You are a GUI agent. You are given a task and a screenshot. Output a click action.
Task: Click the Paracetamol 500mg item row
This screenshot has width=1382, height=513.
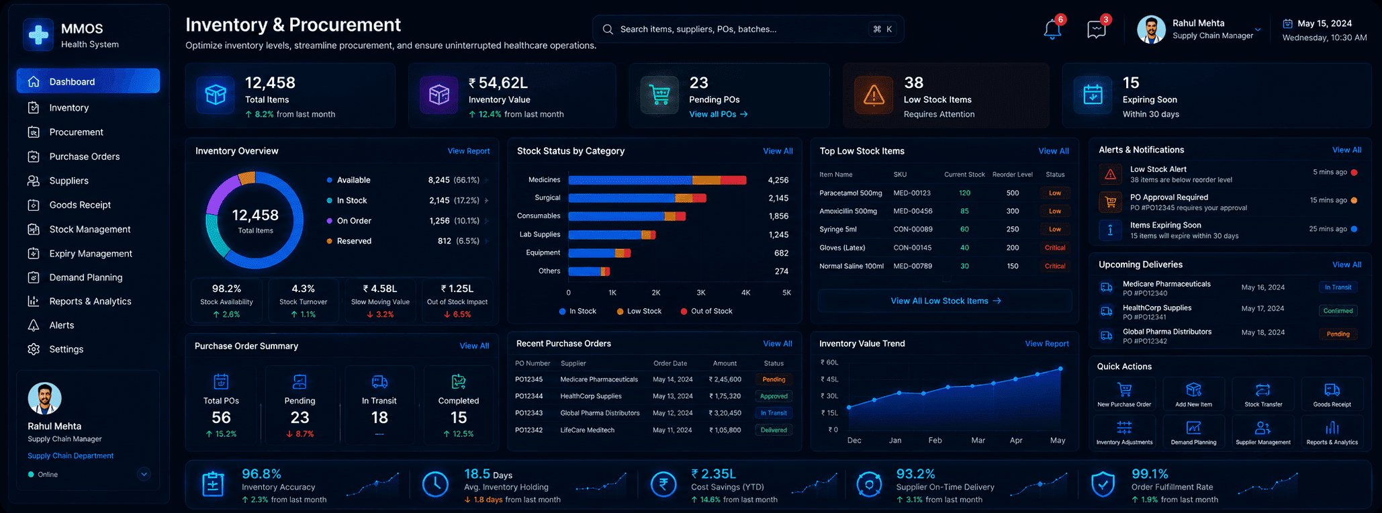[945, 193]
